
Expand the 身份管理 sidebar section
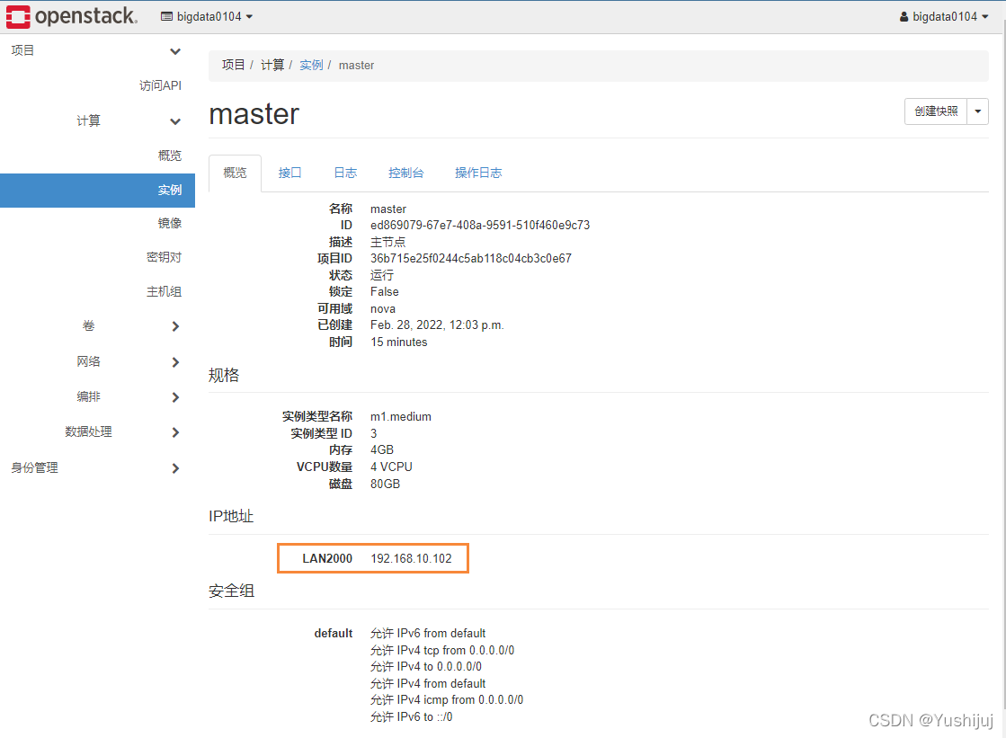pos(96,467)
